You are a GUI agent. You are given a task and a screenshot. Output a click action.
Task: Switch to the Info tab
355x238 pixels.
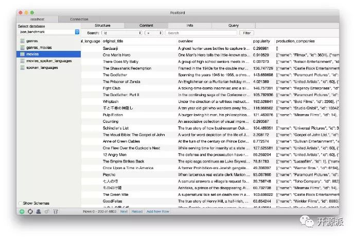coord(190,26)
